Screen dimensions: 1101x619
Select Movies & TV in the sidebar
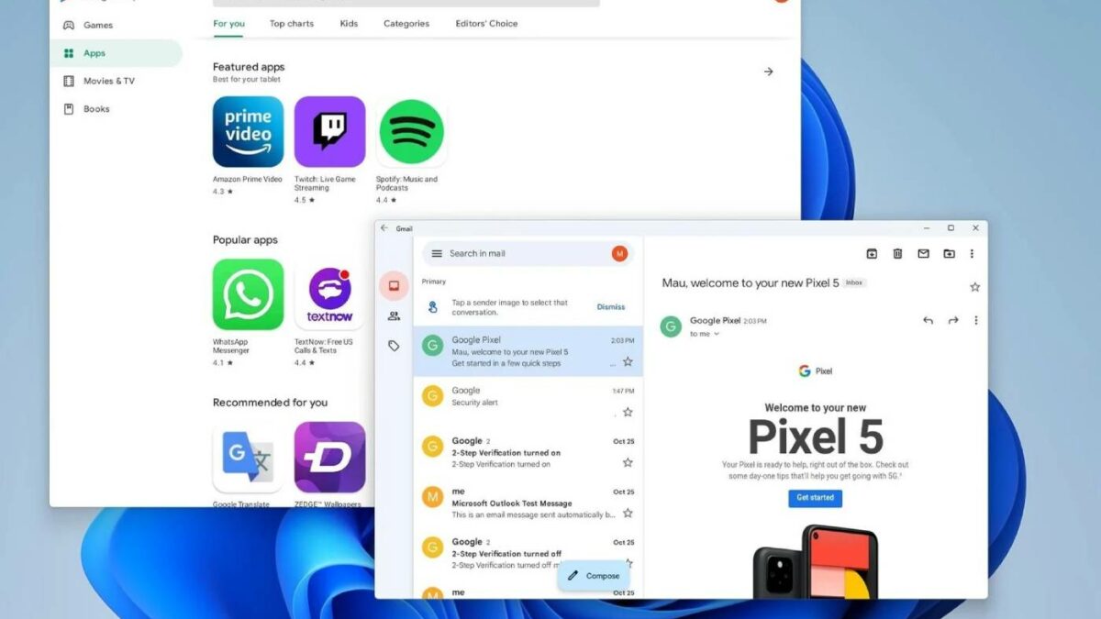(x=108, y=81)
